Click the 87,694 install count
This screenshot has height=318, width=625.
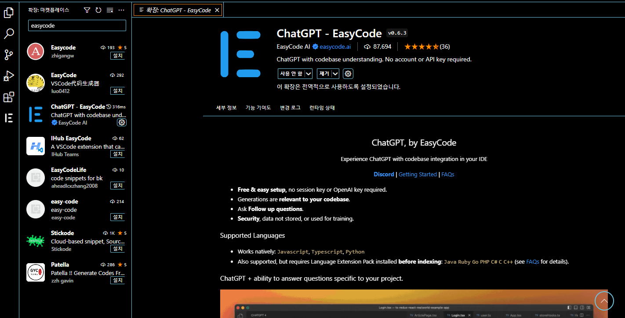click(378, 46)
